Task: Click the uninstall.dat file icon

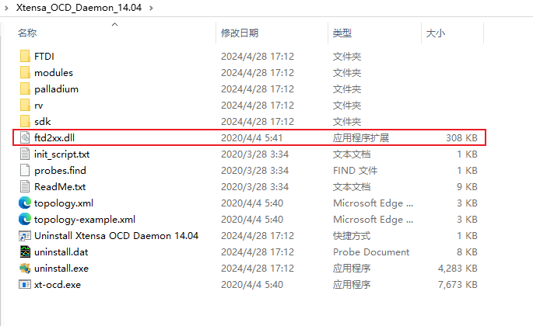Action: (x=25, y=251)
